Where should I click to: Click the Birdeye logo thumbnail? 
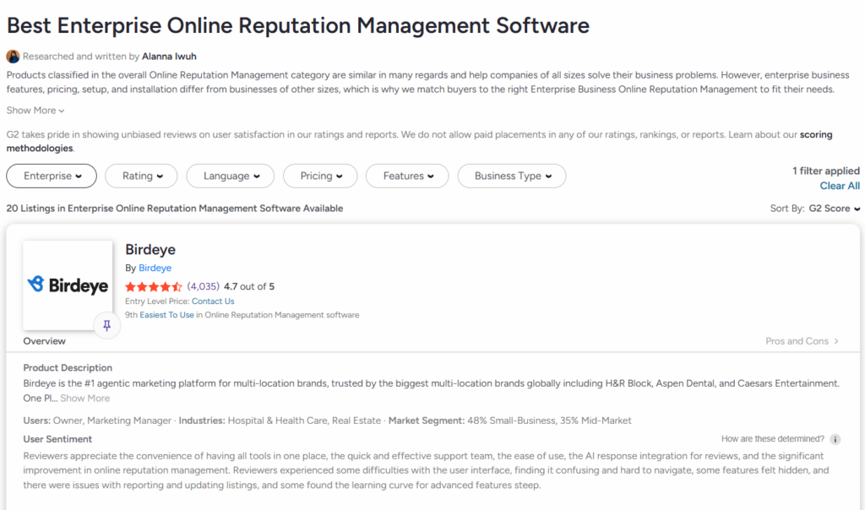[x=68, y=285]
